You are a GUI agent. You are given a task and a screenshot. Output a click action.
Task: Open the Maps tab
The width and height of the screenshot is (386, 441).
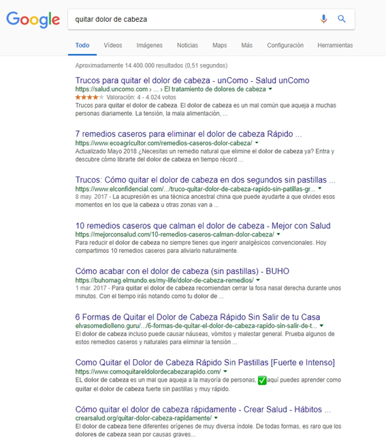(x=220, y=45)
